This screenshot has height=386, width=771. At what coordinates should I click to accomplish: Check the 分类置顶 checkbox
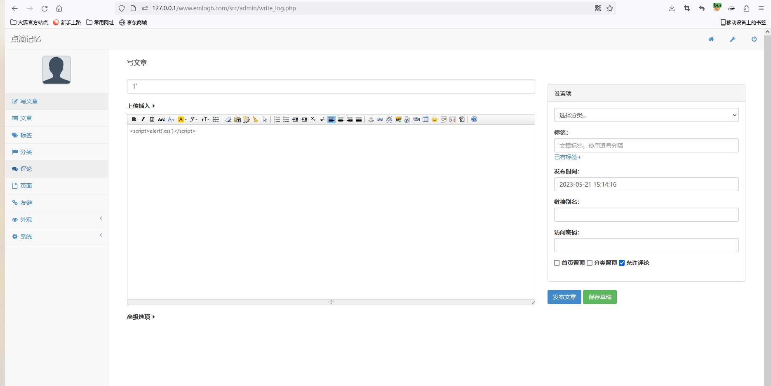tap(590, 263)
